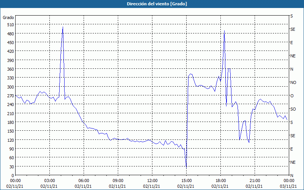Image resolution: width=304 pixels, height=190 pixels.
Task: Click the 'NO' compass direction label
Action: point(293,82)
